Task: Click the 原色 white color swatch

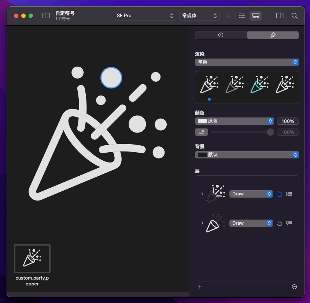Action: pyautogui.click(x=202, y=121)
